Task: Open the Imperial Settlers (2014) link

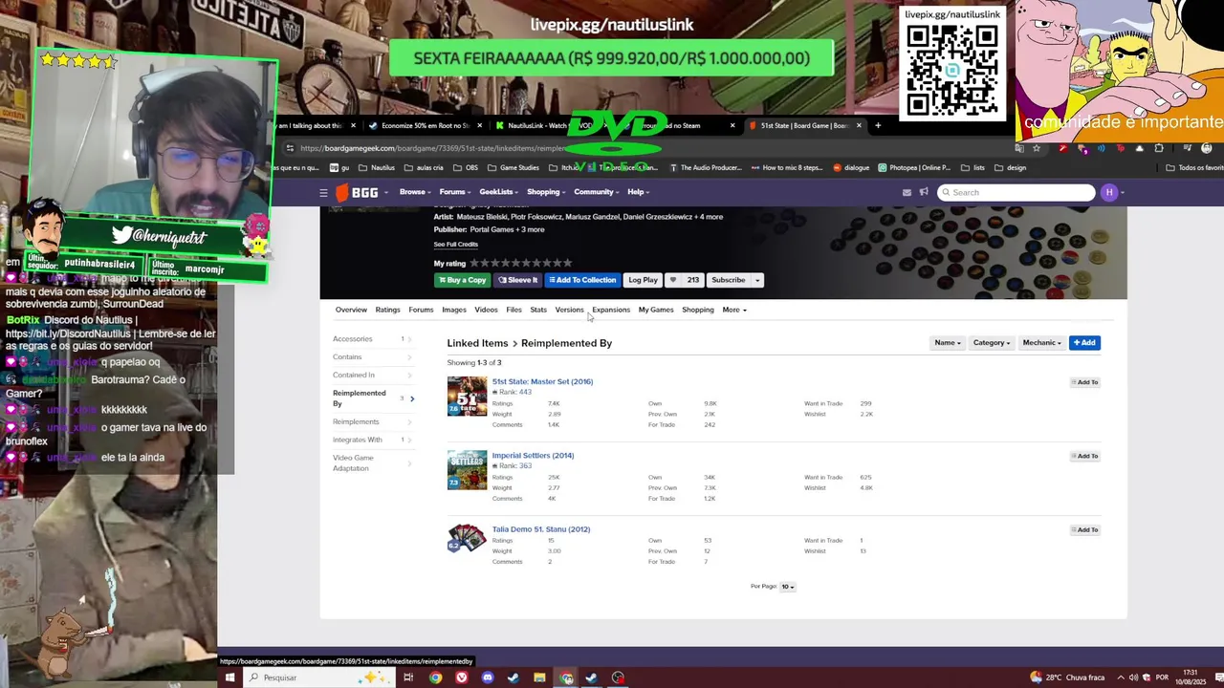Action: pos(533,455)
